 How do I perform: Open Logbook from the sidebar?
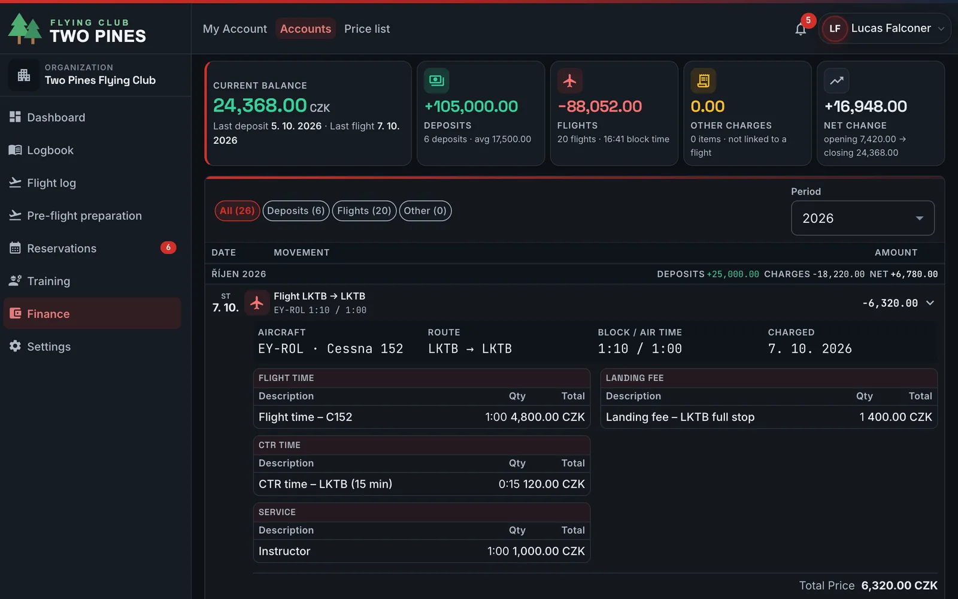click(92, 150)
